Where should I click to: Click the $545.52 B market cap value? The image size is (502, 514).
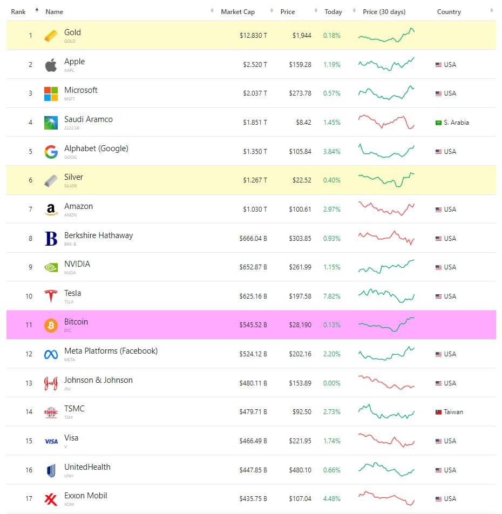[x=253, y=325]
